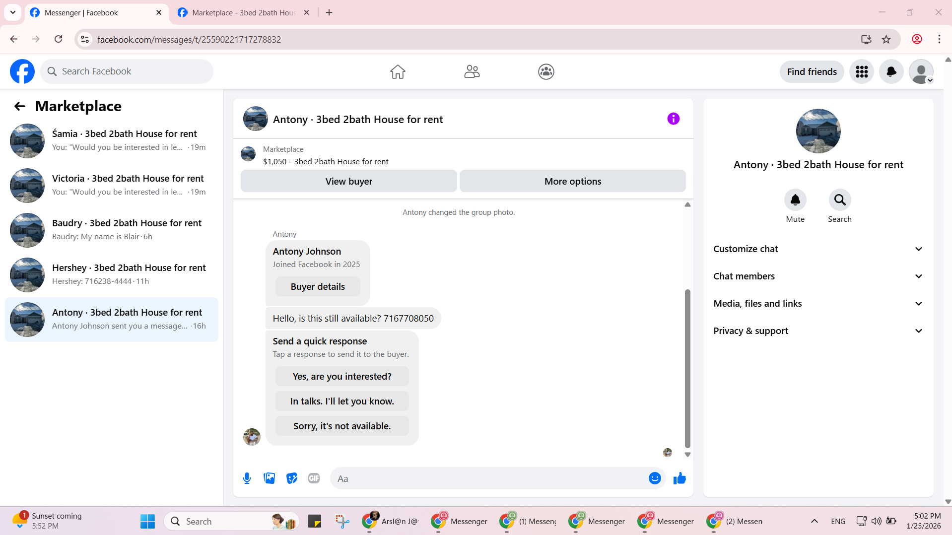The height and width of the screenshot is (535, 952).
Task: Open Baudry's house rental conversation
Action: (112, 230)
